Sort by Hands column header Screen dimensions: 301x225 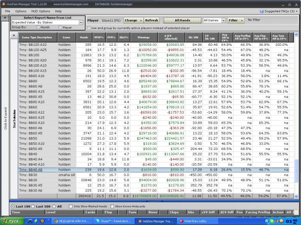(x=84, y=37)
